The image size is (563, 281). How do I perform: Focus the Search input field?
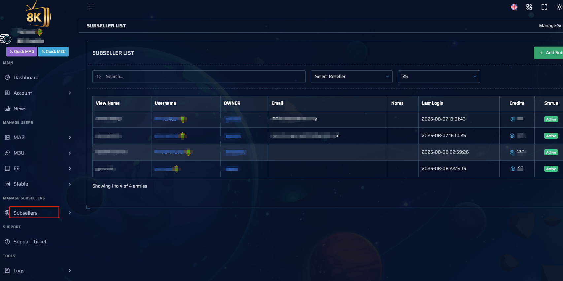pos(199,76)
